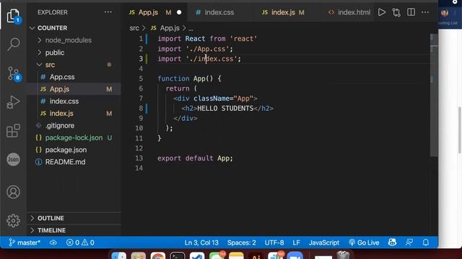This screenshot has height=259, width=462.
Task: Click the Run Code play icon
Action: 382,12
